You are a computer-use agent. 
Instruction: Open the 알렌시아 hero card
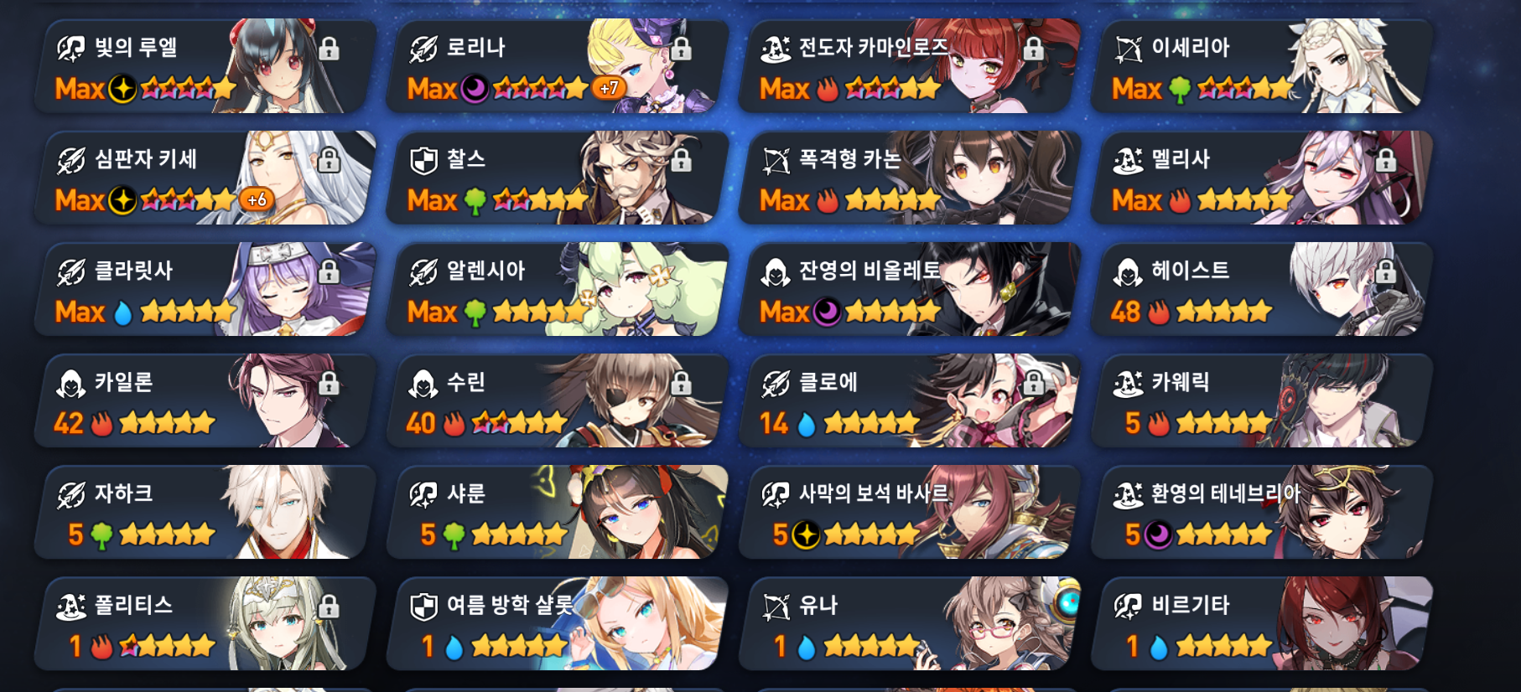558,289
